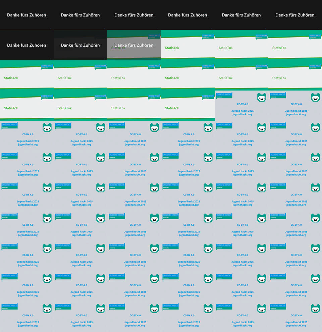Click the CC-BY 4.0 label in the first credits frame

(x=243, y=104)
